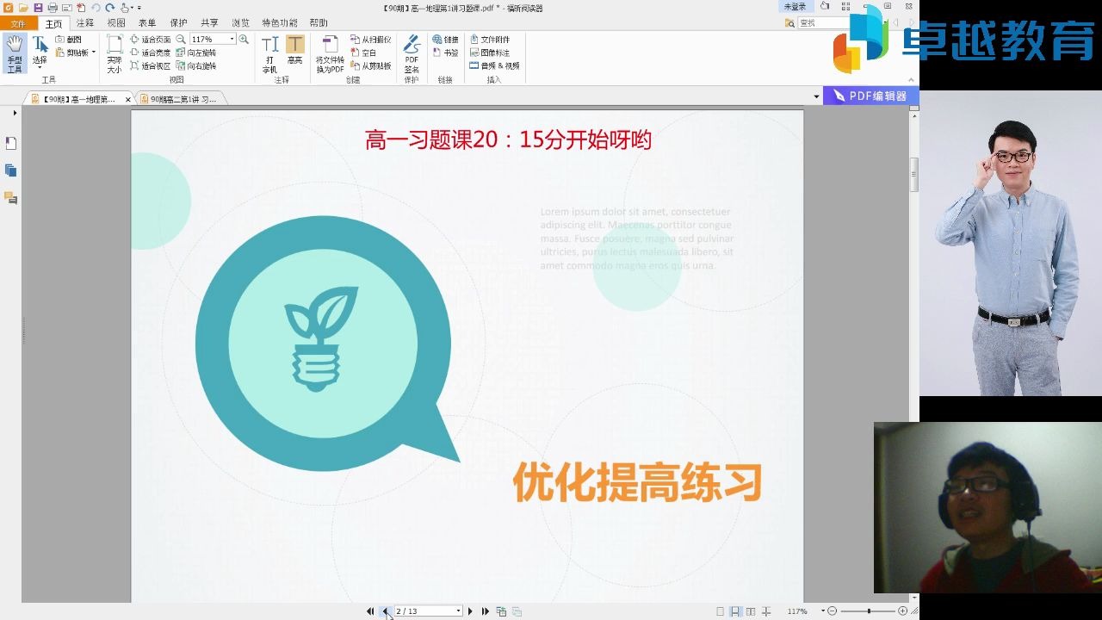Choose Fit Width (适合宽度)
Image resolution: width=1102 pixels, height=620 pixels.
point(151,53)
